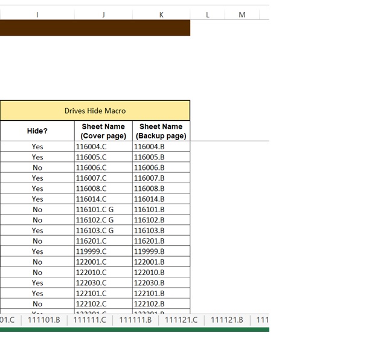
Task: Open the 111111.B sheet tab
Action: point(135,320)
